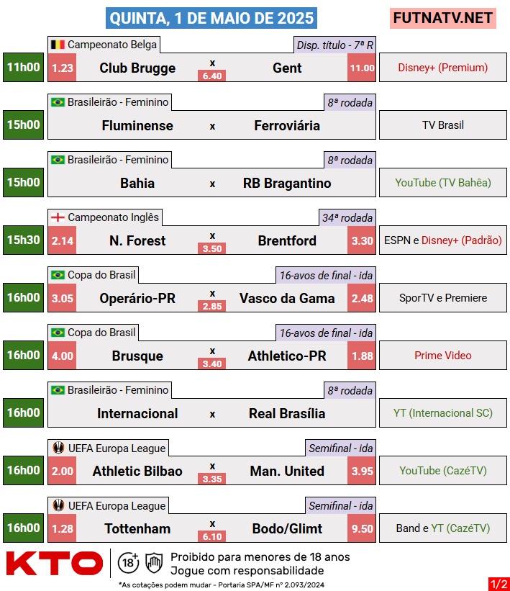The height and width of the screenshot is (591, 510).
Task: Open the FUTNATV.NET link
Action: (443, 18)
